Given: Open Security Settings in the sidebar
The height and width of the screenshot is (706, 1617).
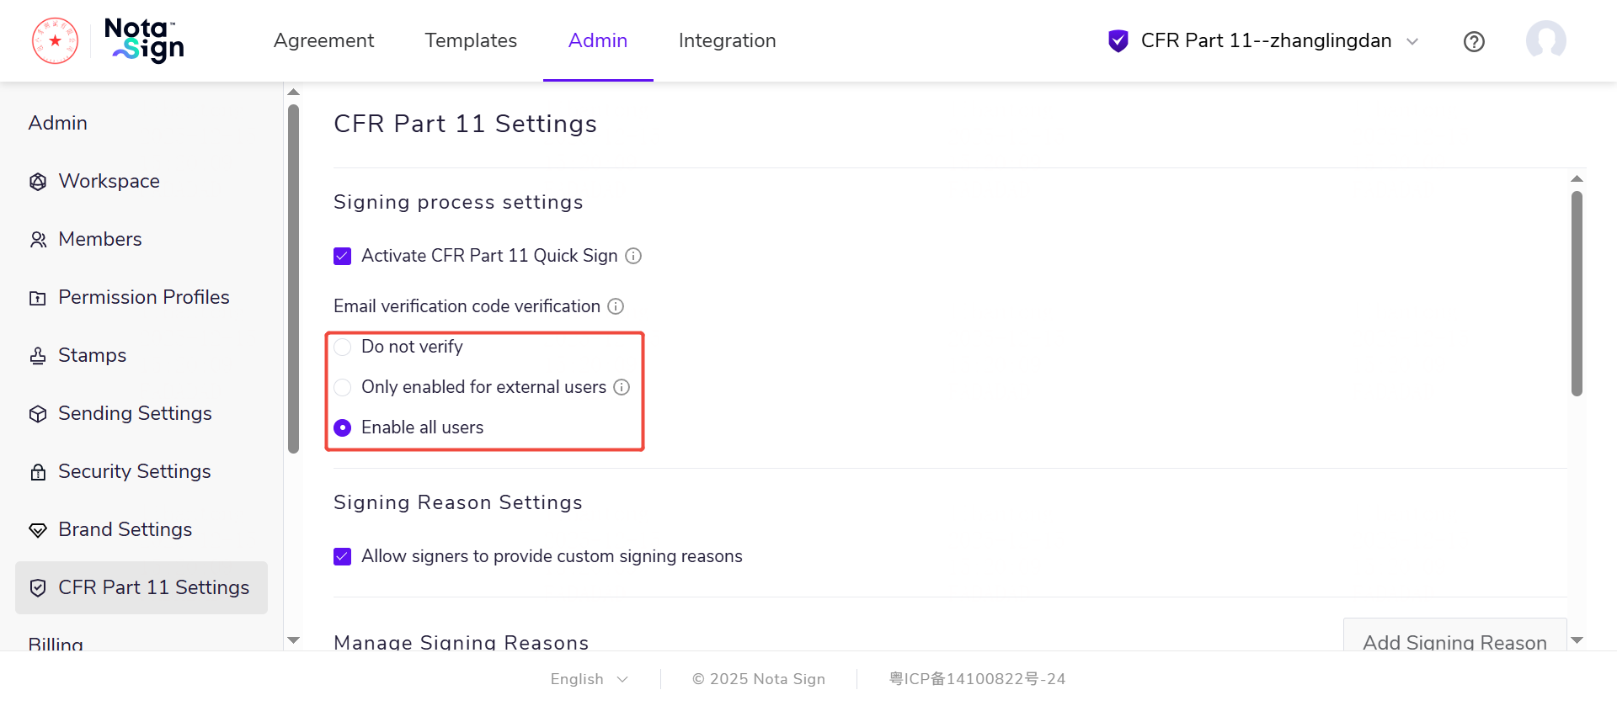Looking at the screenshot, I should pos(134,471).
